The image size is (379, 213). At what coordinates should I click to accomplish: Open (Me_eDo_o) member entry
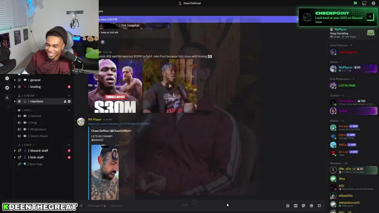pos(353,170)
